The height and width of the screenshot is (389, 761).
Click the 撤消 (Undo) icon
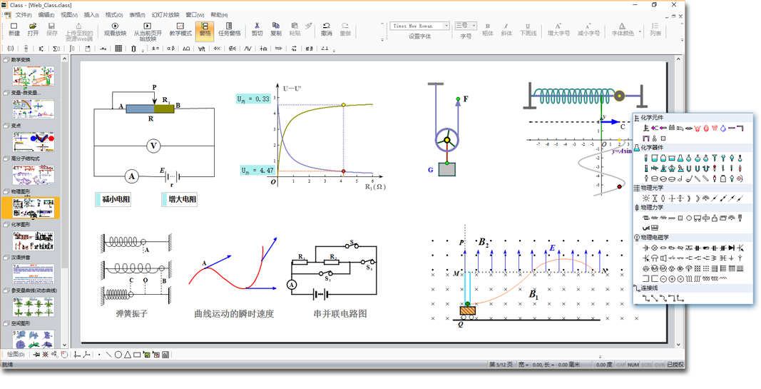(x=326, y=29)
